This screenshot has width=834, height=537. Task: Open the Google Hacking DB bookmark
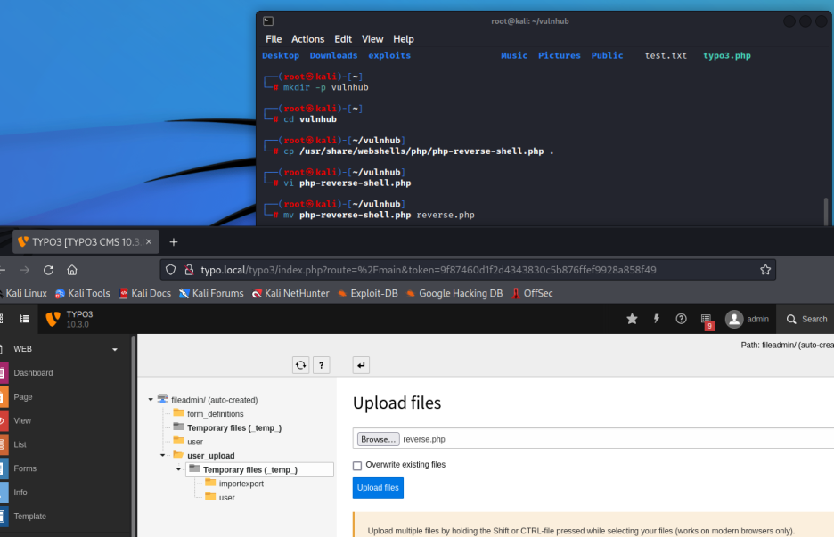(x=454, y=293)
